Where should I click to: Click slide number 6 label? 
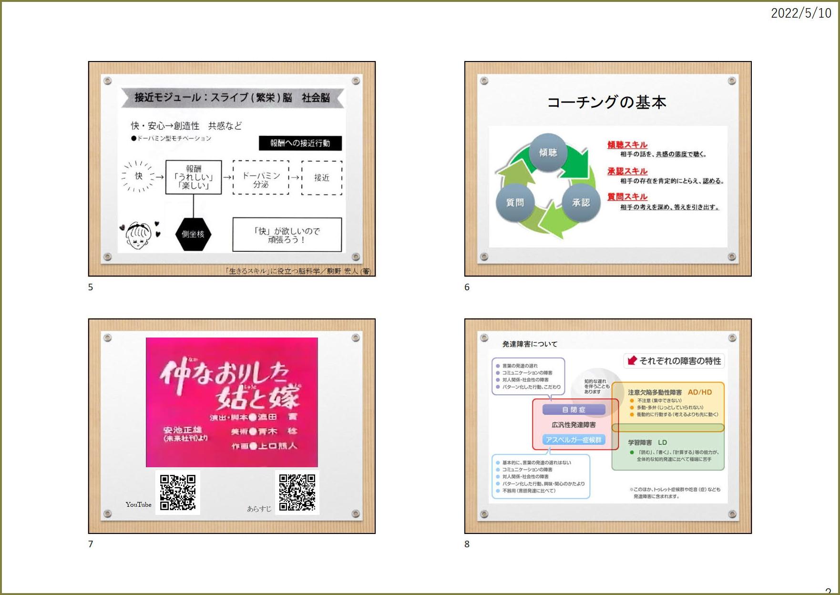pos(467,287)
